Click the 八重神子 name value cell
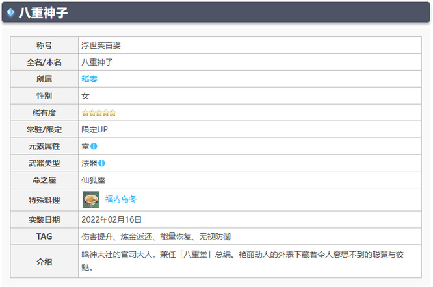This screenshot has height=287, width=433. coord(250,62)
